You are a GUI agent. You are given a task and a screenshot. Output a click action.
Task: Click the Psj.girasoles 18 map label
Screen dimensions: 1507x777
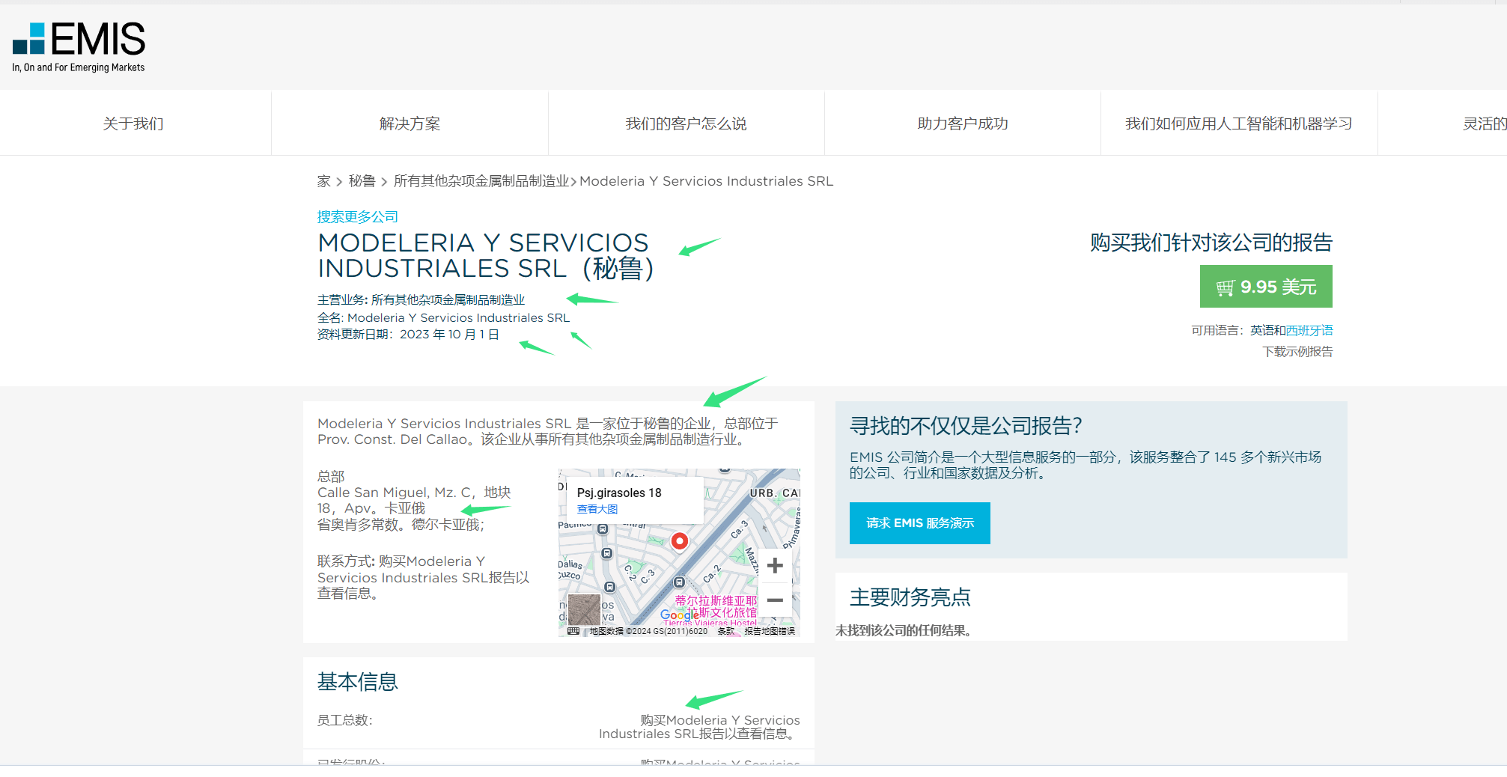pyautogui.click(x=619, y=493)
